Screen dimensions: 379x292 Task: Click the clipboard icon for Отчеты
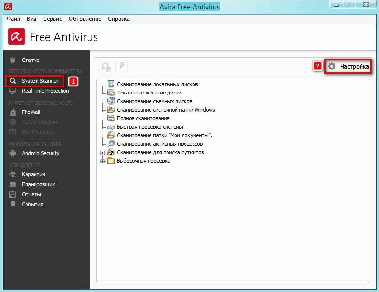[13, 194]
